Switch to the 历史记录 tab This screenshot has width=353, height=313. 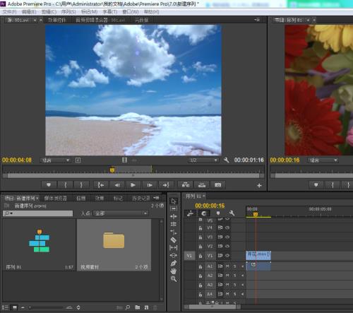[140, 199]
